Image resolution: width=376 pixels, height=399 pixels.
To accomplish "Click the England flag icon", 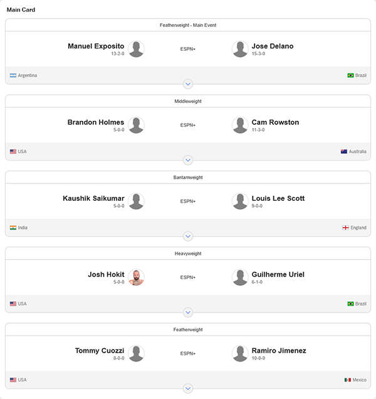I will pyautogui.click(x=345, y=228).
